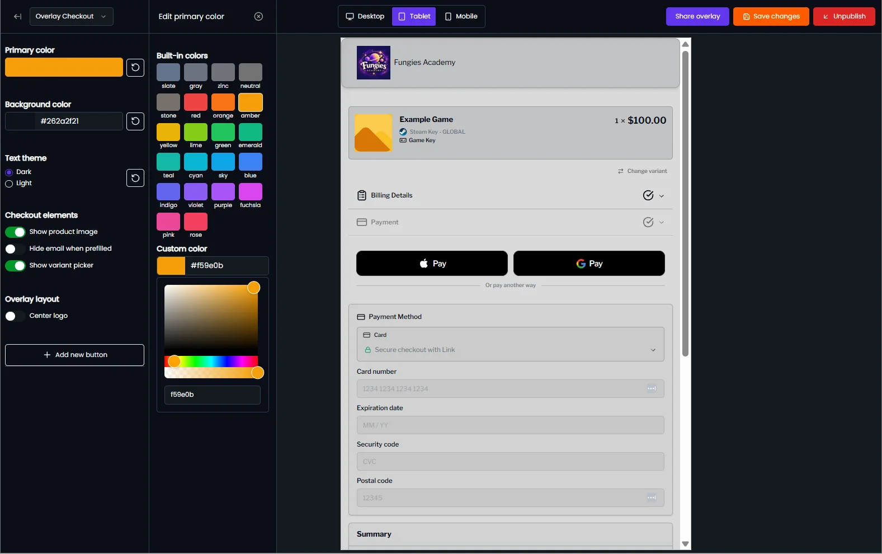Open the Card payment method dropdown
The width and height of the screenshot is (882, 554).
click(510, 344)
